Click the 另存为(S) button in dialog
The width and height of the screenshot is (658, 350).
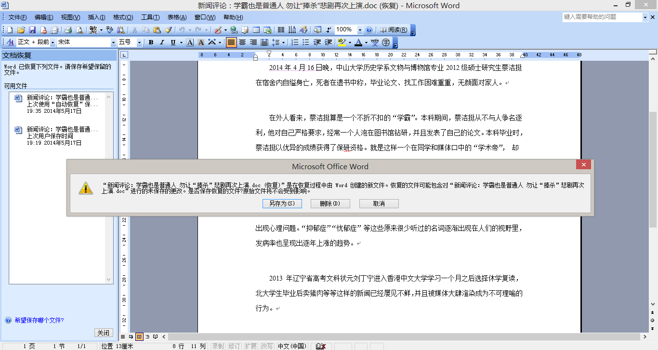(x=282, y=203)
